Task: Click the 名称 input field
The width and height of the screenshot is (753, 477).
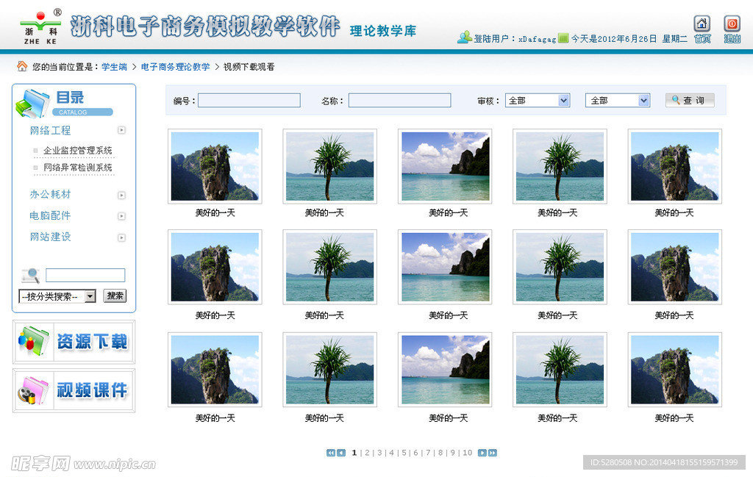Action: tap(399, 100)
